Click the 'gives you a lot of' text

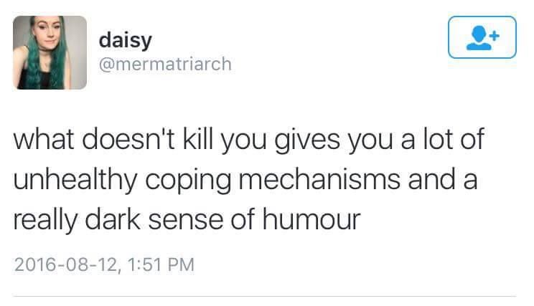tap(380, 140)
